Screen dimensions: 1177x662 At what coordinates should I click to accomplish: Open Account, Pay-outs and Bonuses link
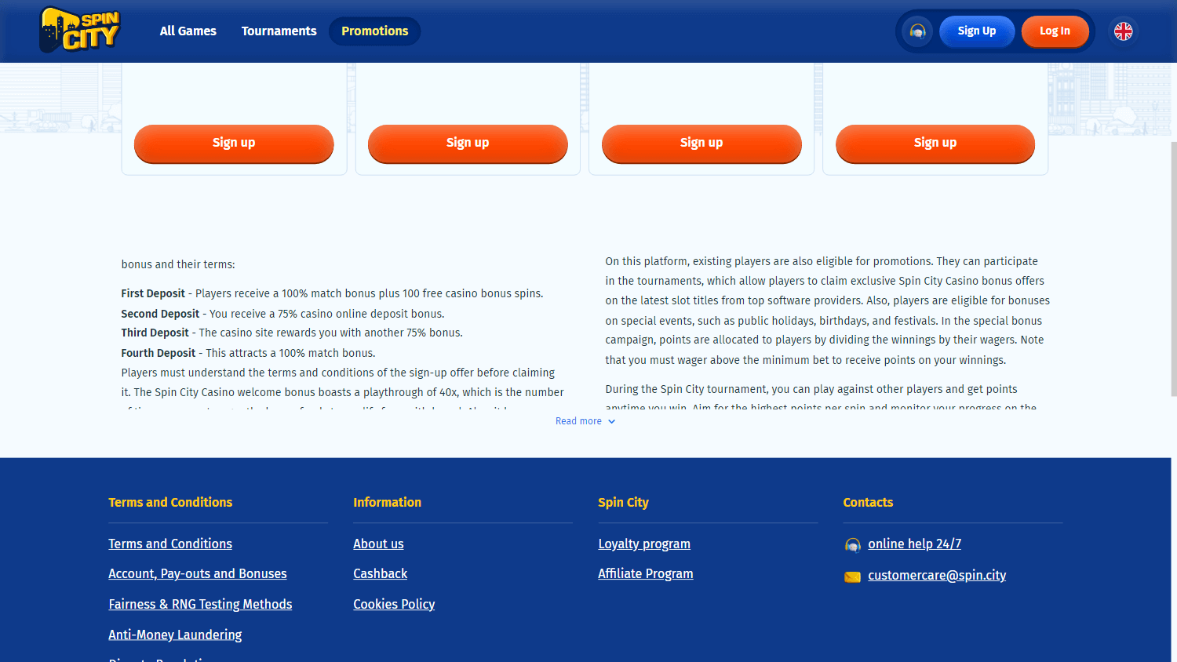[198, 573]
